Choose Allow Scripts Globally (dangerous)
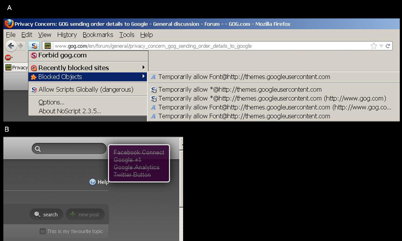 (x=88, y=89)
